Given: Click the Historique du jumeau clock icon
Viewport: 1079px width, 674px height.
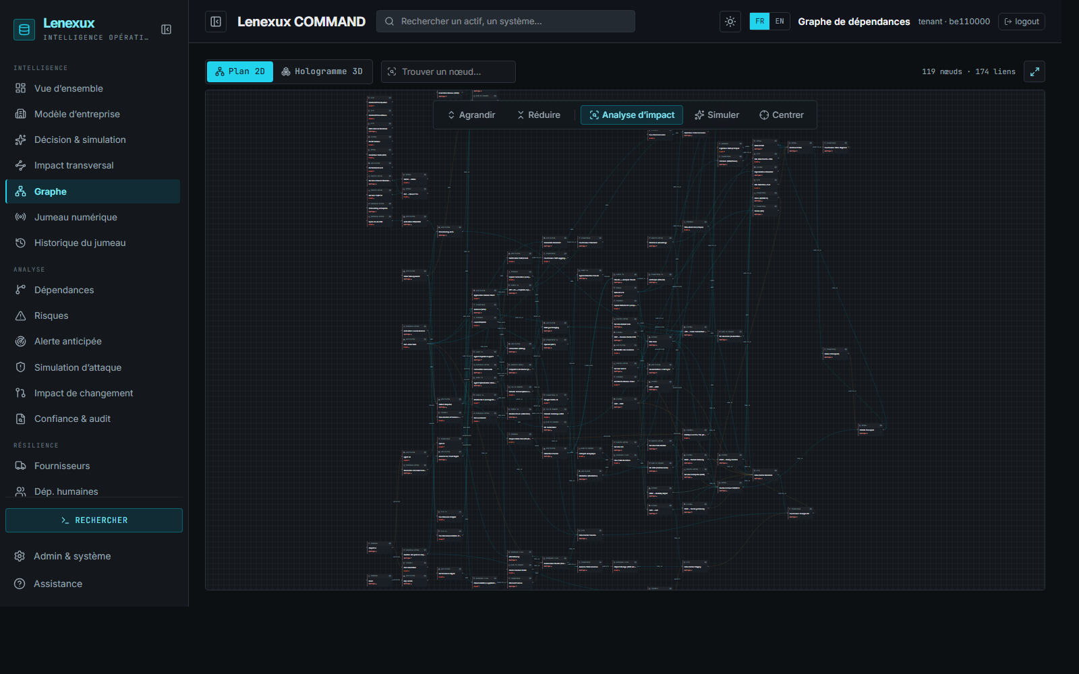Looking at the screenshot, I should [x=21, y=243].
